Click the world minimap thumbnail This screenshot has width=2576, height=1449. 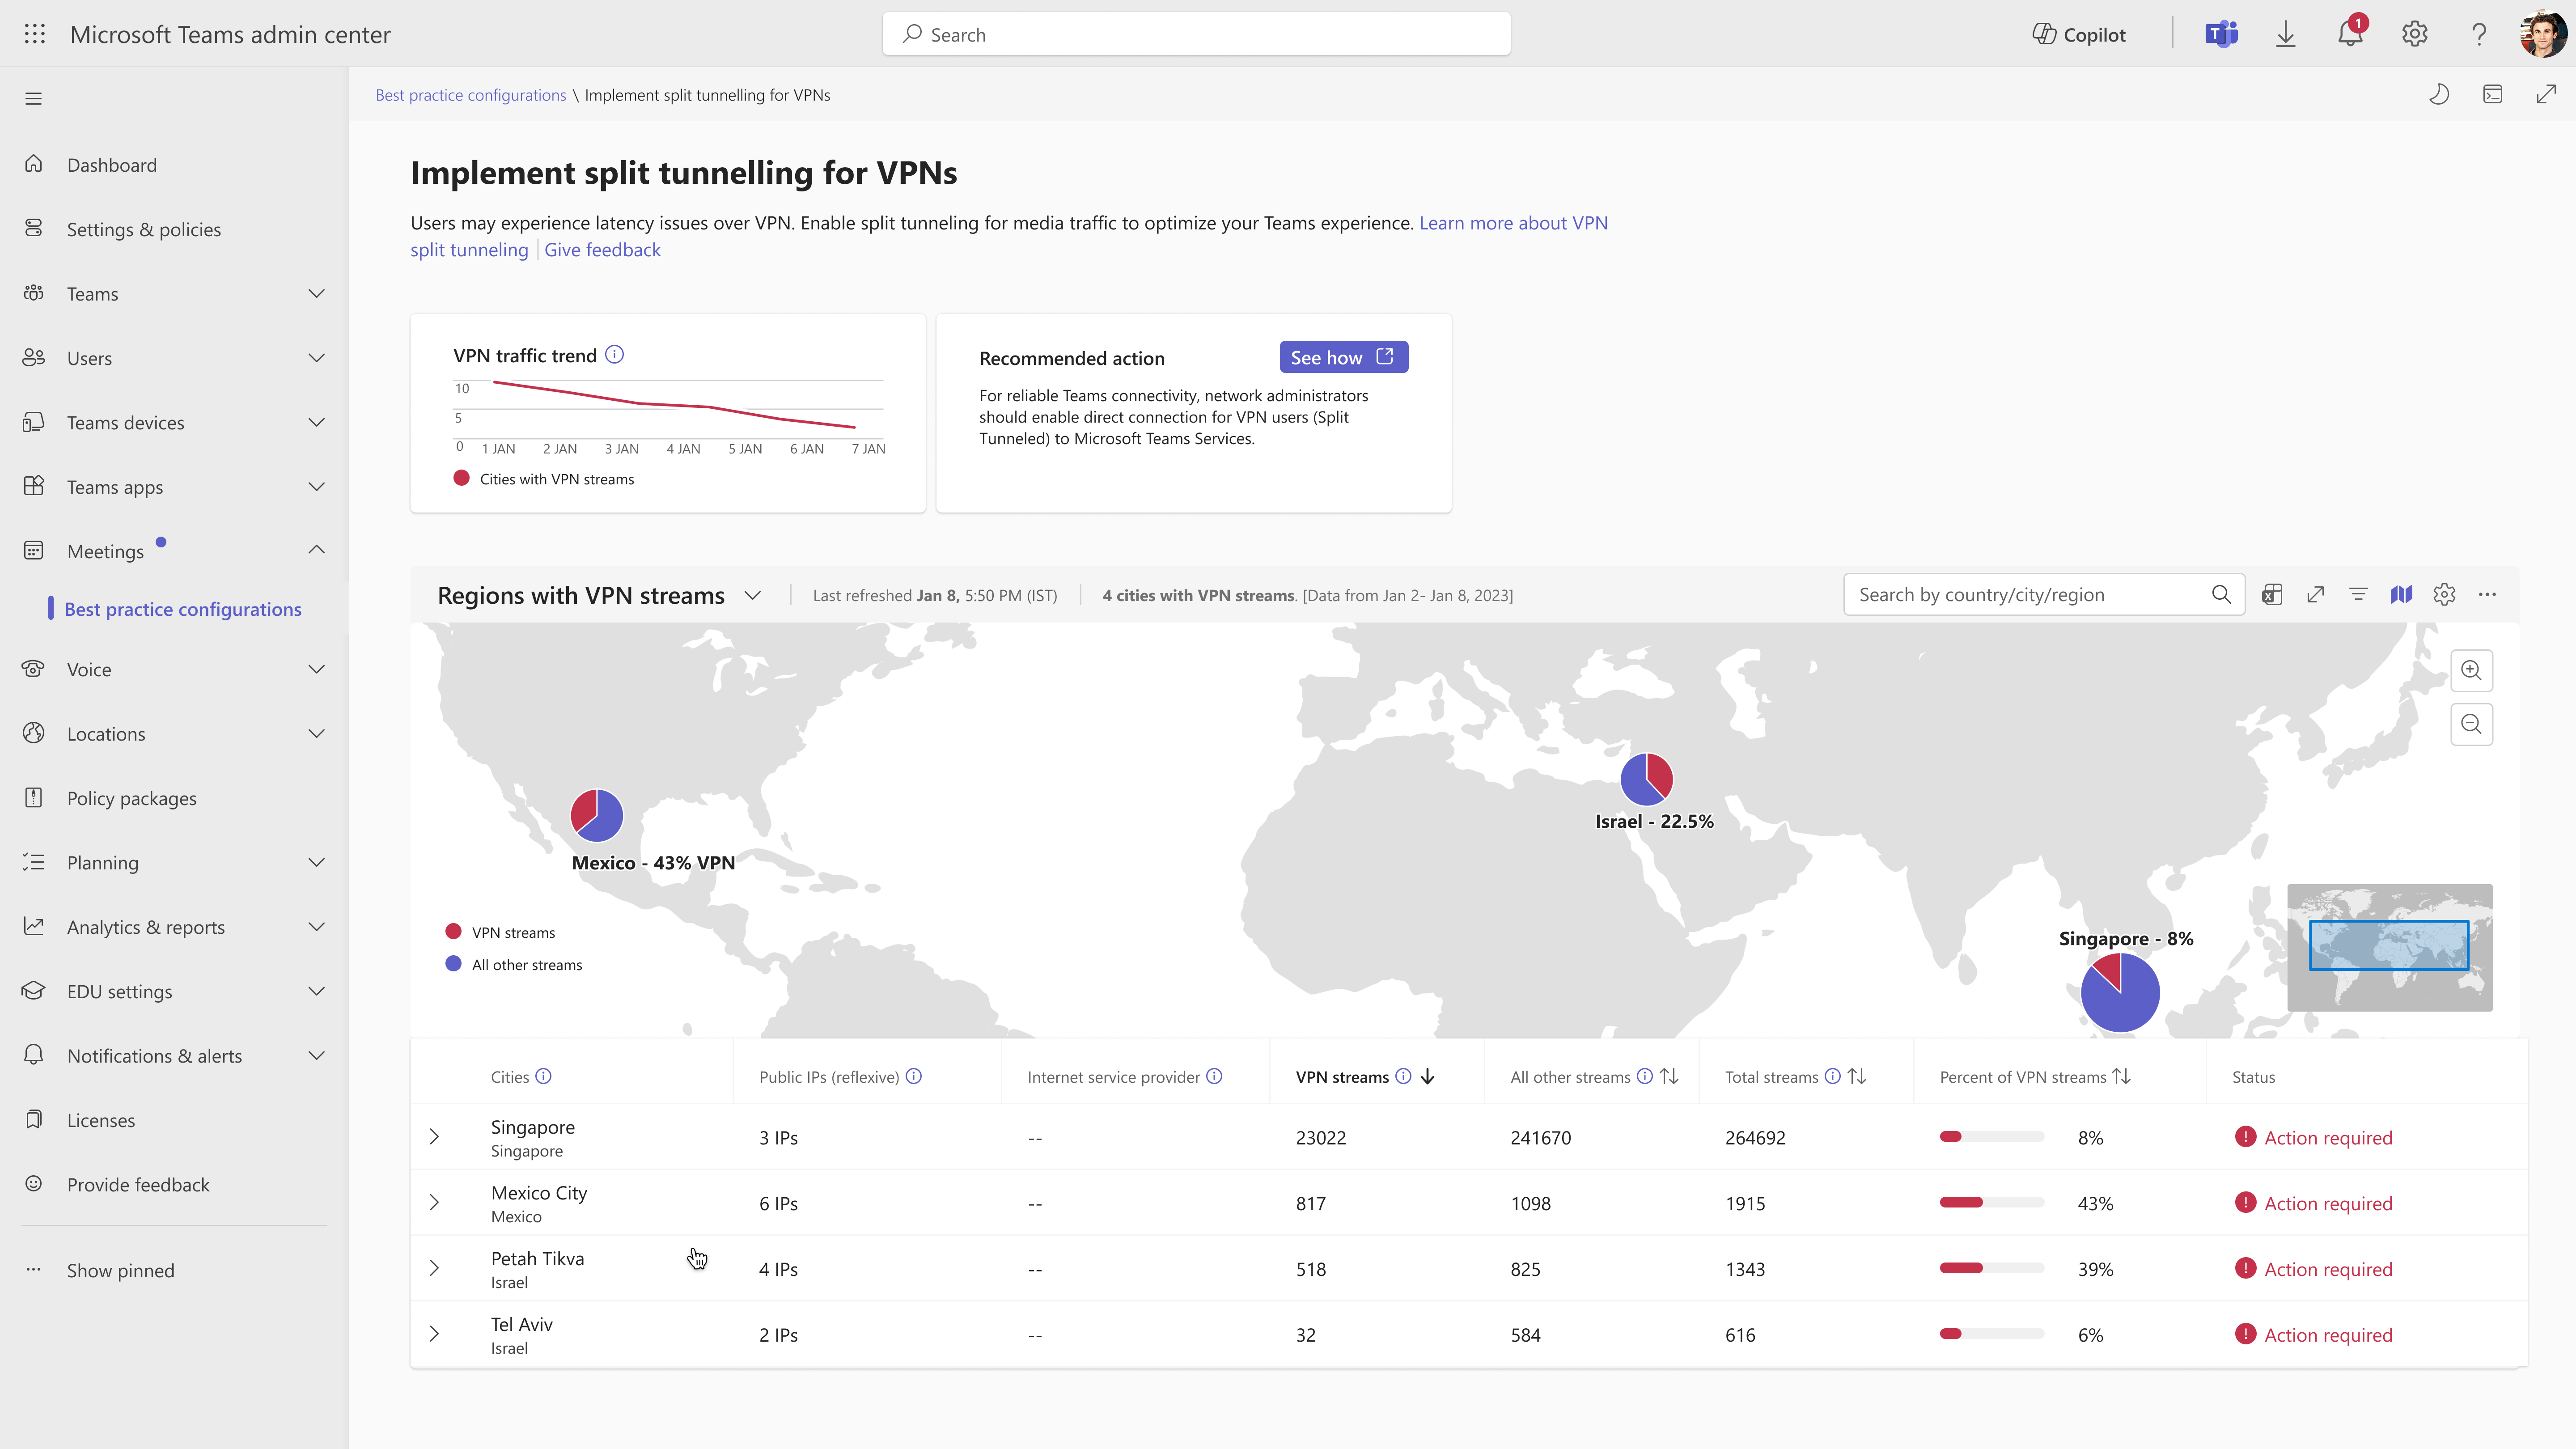coord(2389,947)
